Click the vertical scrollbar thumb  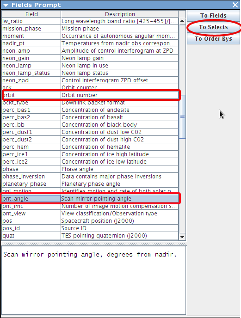pos(182,116)
